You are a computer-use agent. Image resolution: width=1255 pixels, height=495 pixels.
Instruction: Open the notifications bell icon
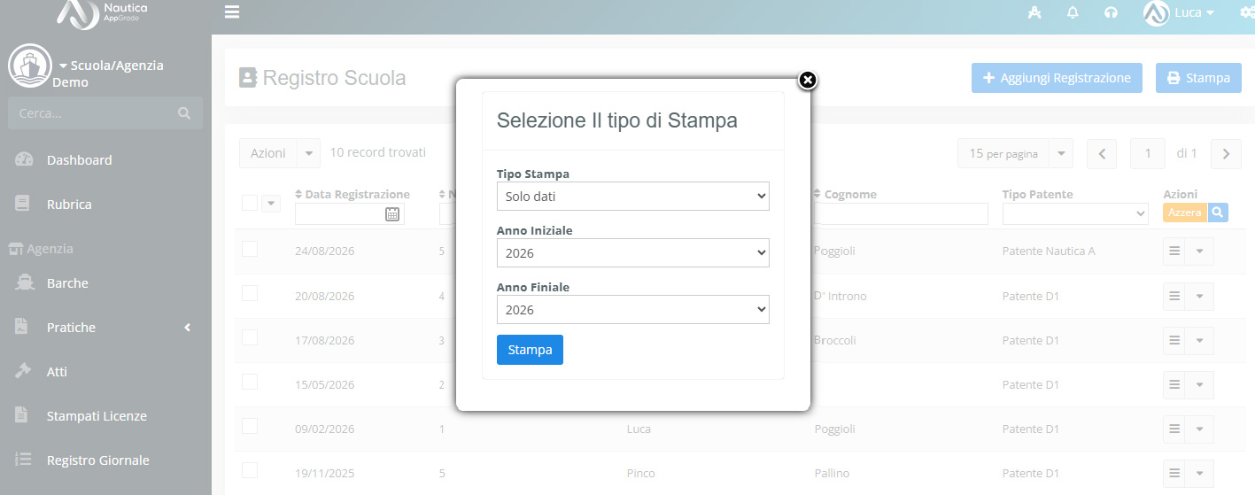tap(1073, 12)
